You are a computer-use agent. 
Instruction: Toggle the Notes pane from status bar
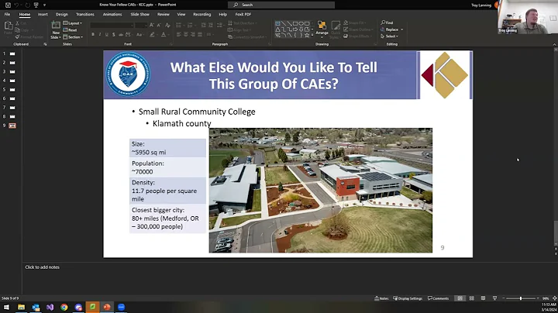coord(381,298)
